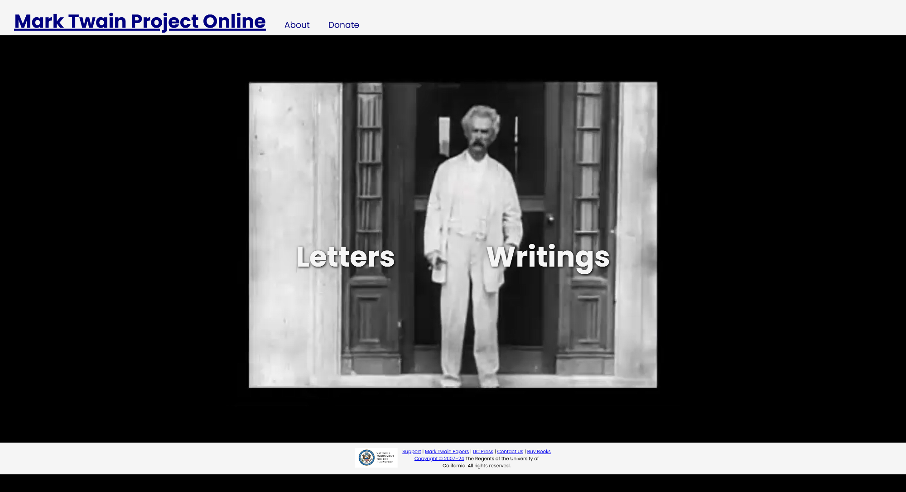
Task: Open the Mark Twain Project Online homepage
Action: tap(140, 21)
